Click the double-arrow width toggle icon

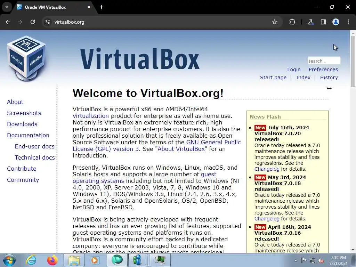pos(329,88)
